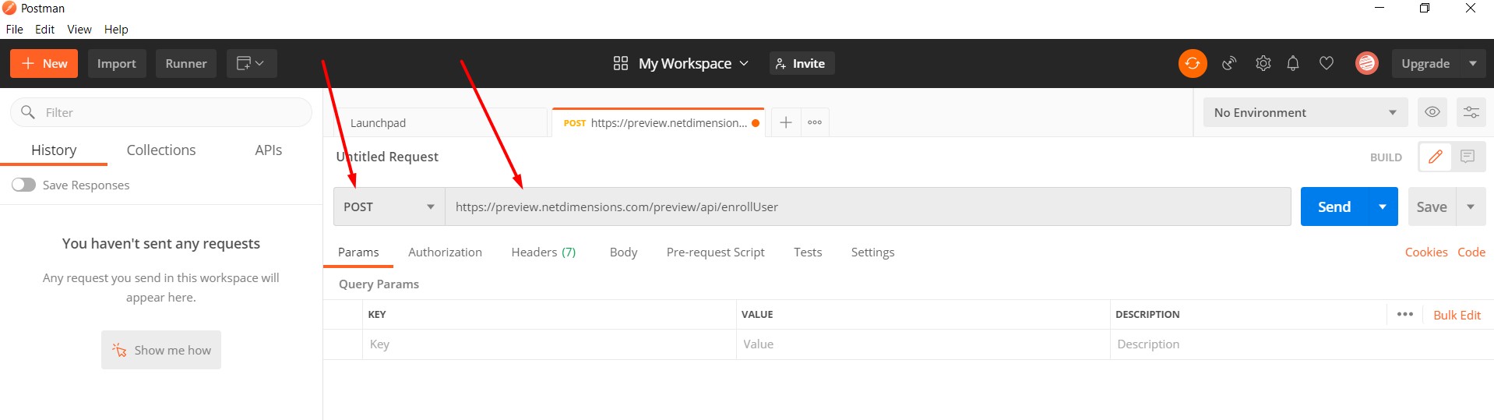Open the capture requests satellite icon
1494x420 pixels.
point(1229,63)
